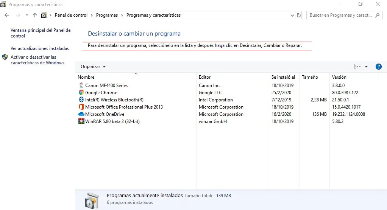Sort by the Nombre column header
This screenshot has width=387, height=210.
point(86,77)
